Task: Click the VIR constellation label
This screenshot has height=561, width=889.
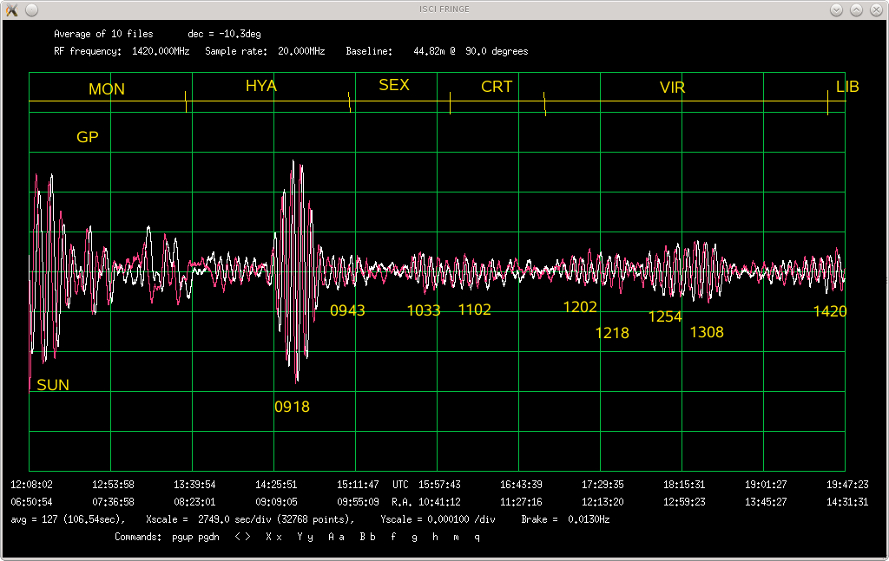Action: pos(673,88)
